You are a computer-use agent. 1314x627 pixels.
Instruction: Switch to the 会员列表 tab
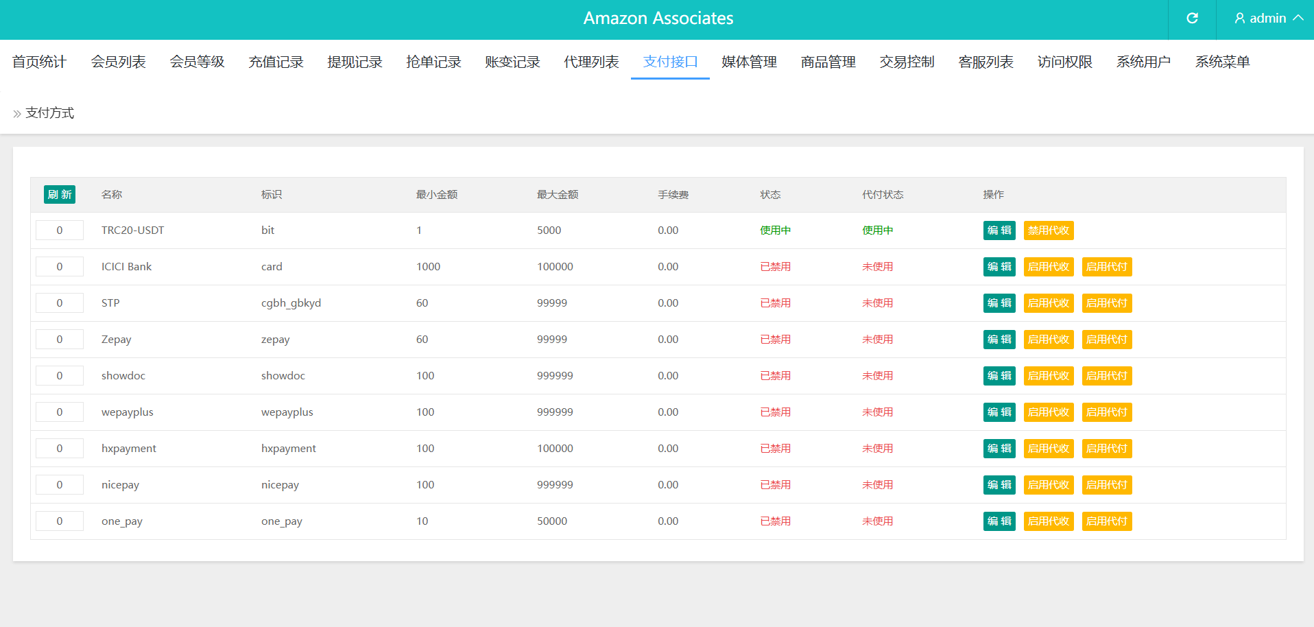(118, 62)
